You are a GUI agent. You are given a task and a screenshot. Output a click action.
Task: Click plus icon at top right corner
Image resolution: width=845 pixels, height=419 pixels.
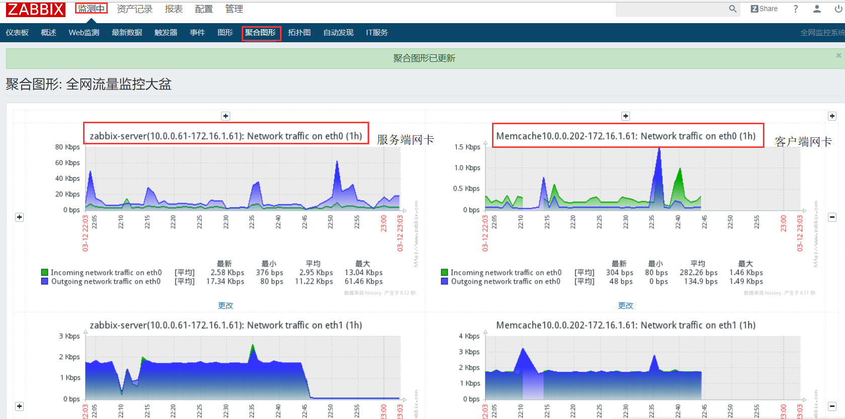pyautogui.click(x=832, y=116)
